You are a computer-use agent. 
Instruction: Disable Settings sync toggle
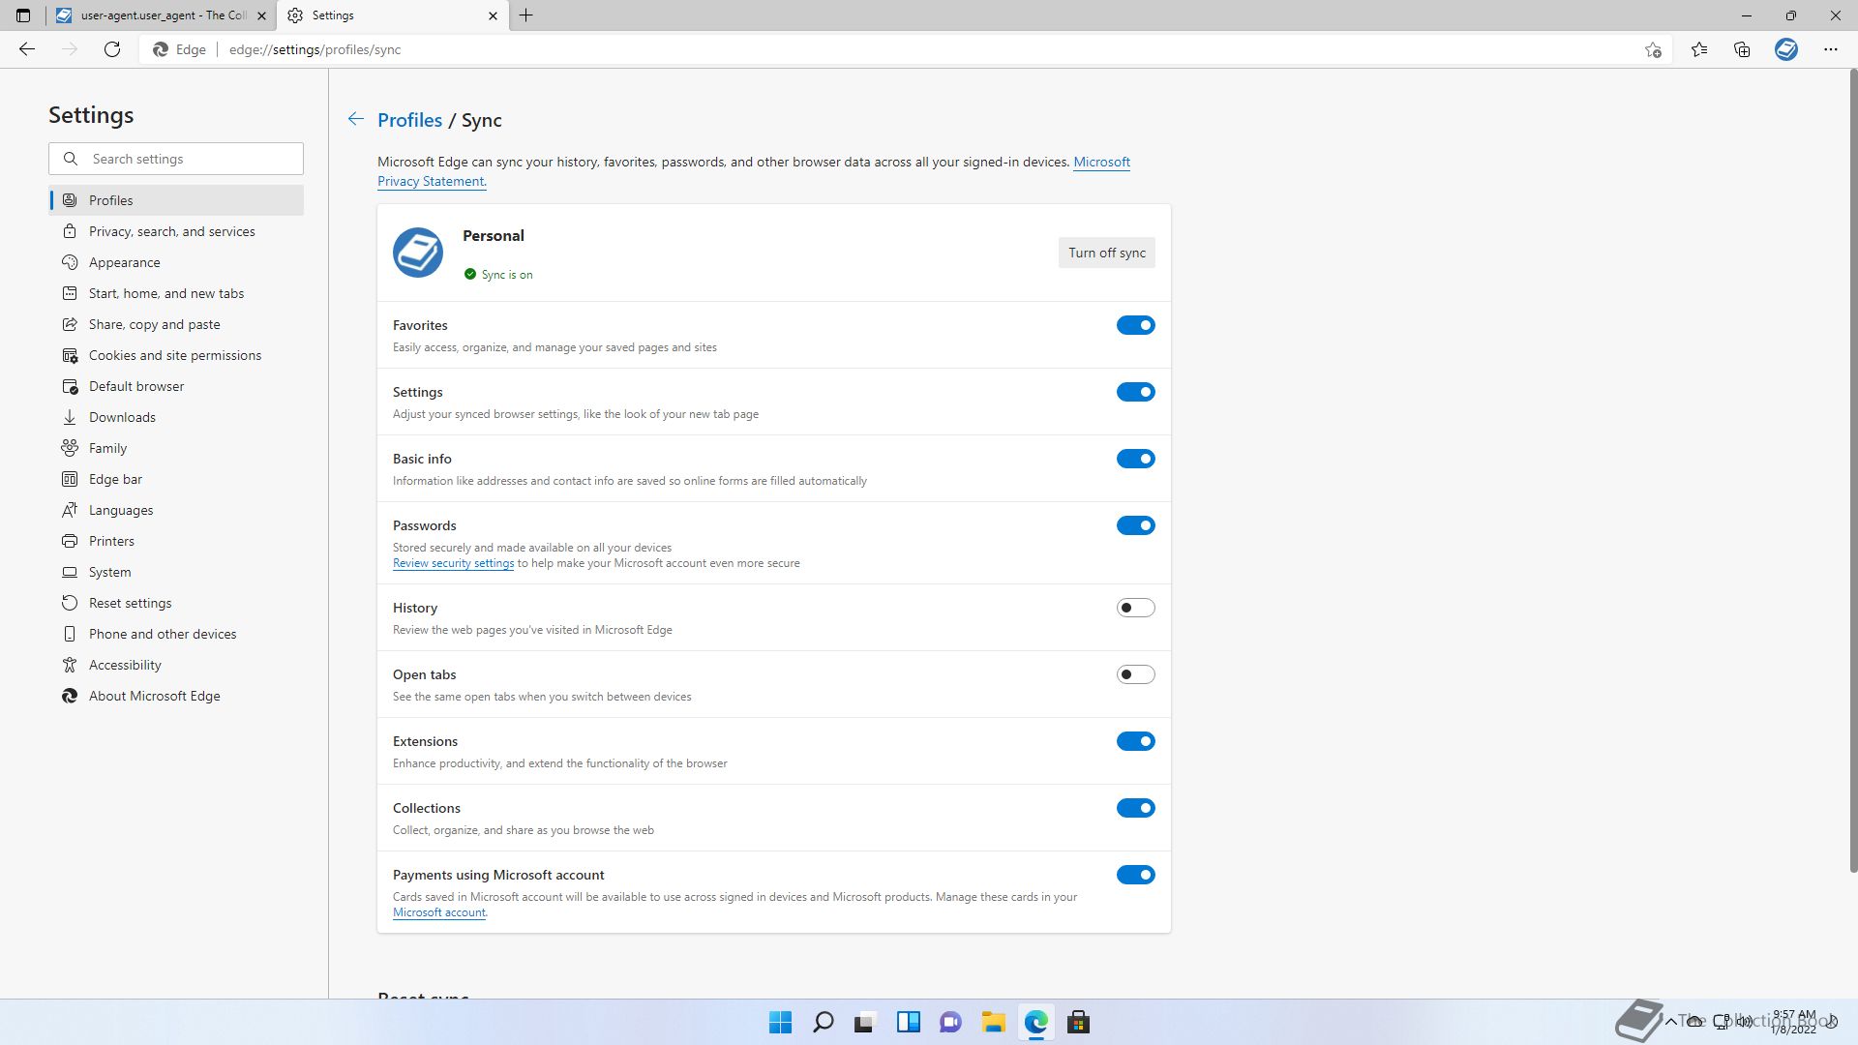tap(1136, 392)
